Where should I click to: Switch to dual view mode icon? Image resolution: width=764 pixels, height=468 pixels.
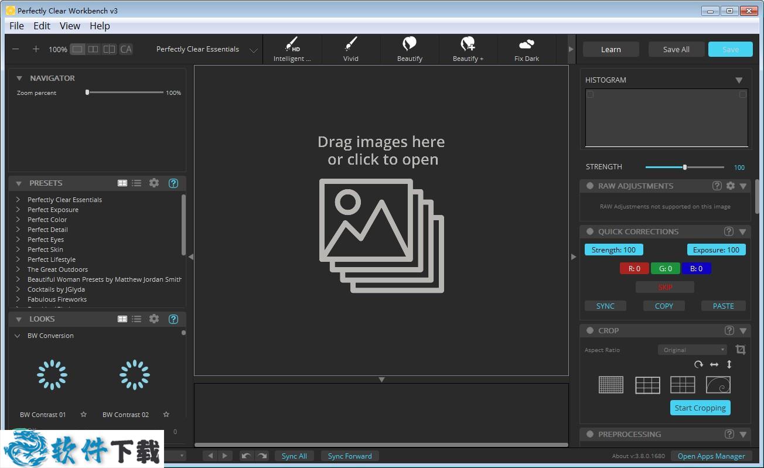pos(109,49)
